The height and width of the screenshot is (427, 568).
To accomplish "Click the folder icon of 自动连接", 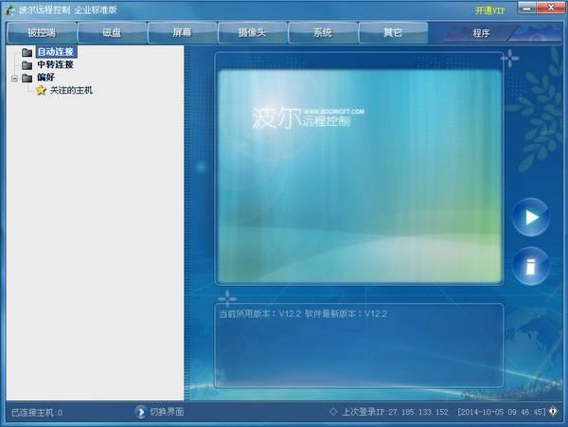I will pos(27,52).
